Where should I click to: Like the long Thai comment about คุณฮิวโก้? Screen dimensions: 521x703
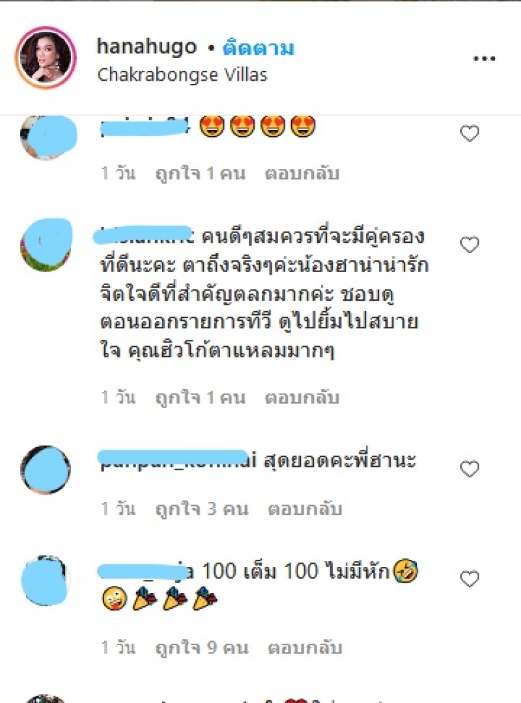pyautogui.click(x=470, y=245)
